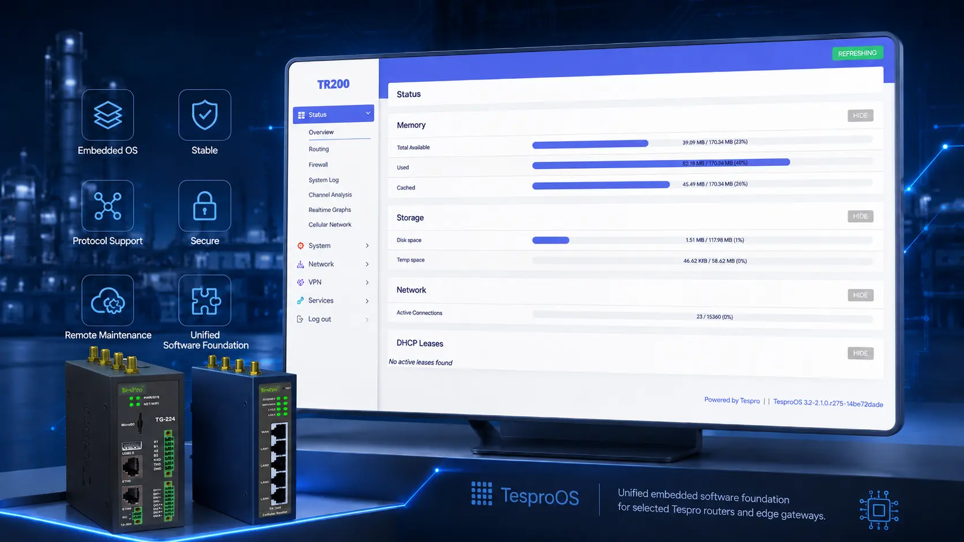The height and width of the screenshot is (542, 964).
Task: Click the "Status" page heading
Action: pos(409,94)
